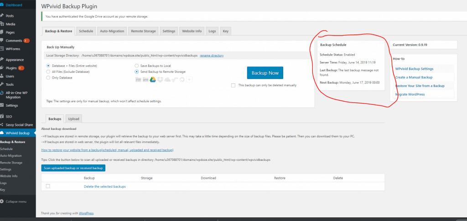Tick the checkbox beside Delete the selected backups
This screenshot has width=467, height=221.
coord(48,186)
